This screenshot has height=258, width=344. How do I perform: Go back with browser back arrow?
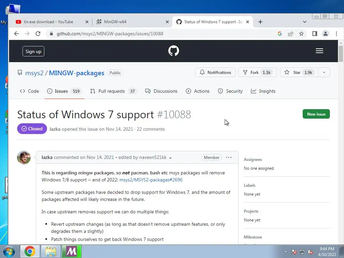pos(16,34)
